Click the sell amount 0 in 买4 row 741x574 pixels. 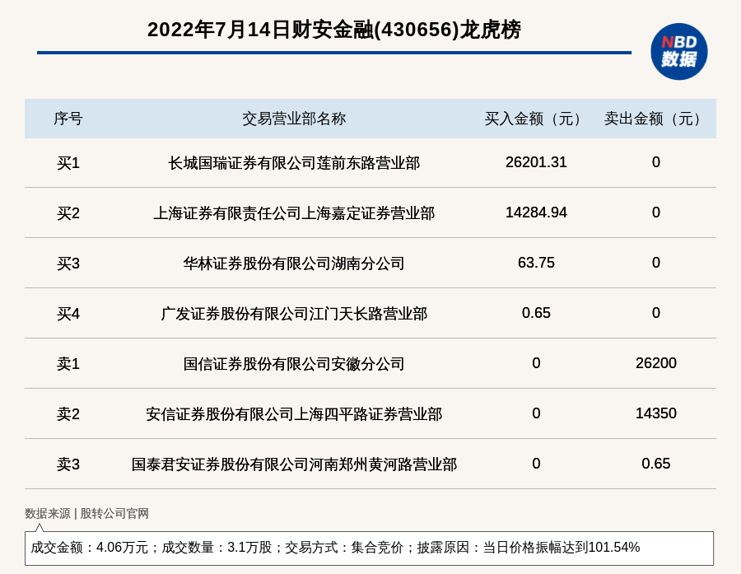(656, 313)
